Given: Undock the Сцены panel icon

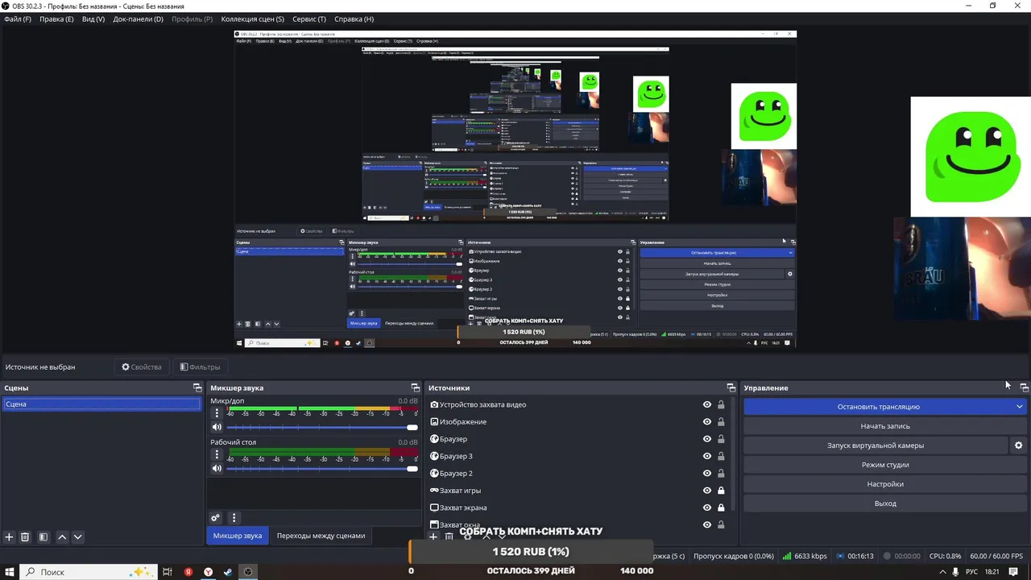Looking at the screenshot, I should point(197,387).
